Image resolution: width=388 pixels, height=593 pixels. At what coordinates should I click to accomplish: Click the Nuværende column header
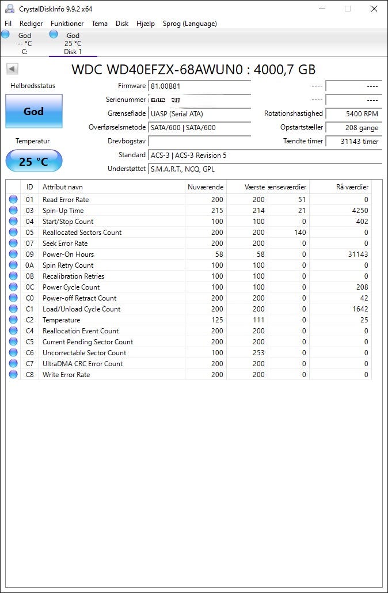206,187
